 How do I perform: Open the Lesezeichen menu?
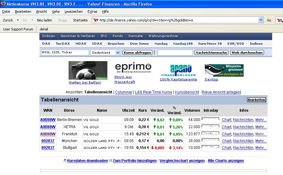point(74,11)
